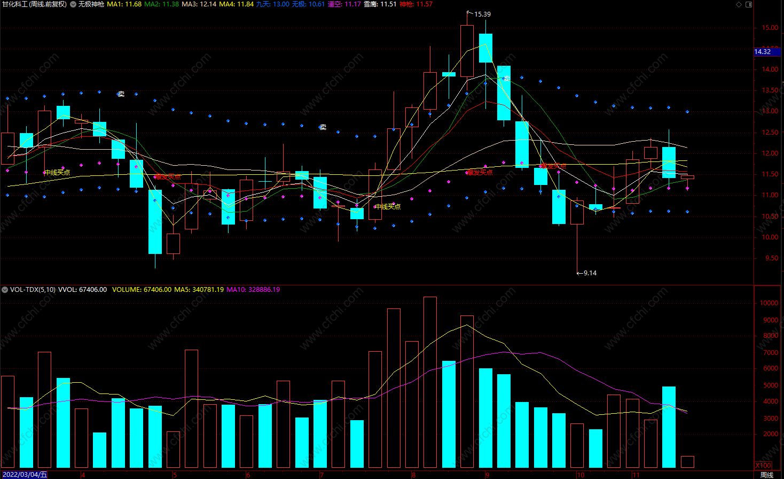Click the 卖 sell marker near June
Image resolution: width=784 pixels, height=479 pixels.
(x=323, y=127)
